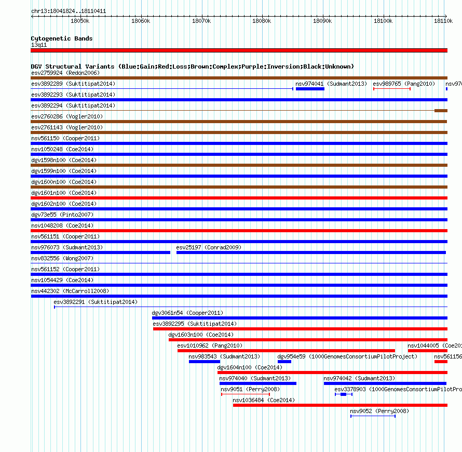Click esv1010962 (Pang2010) label

(210, 345)
